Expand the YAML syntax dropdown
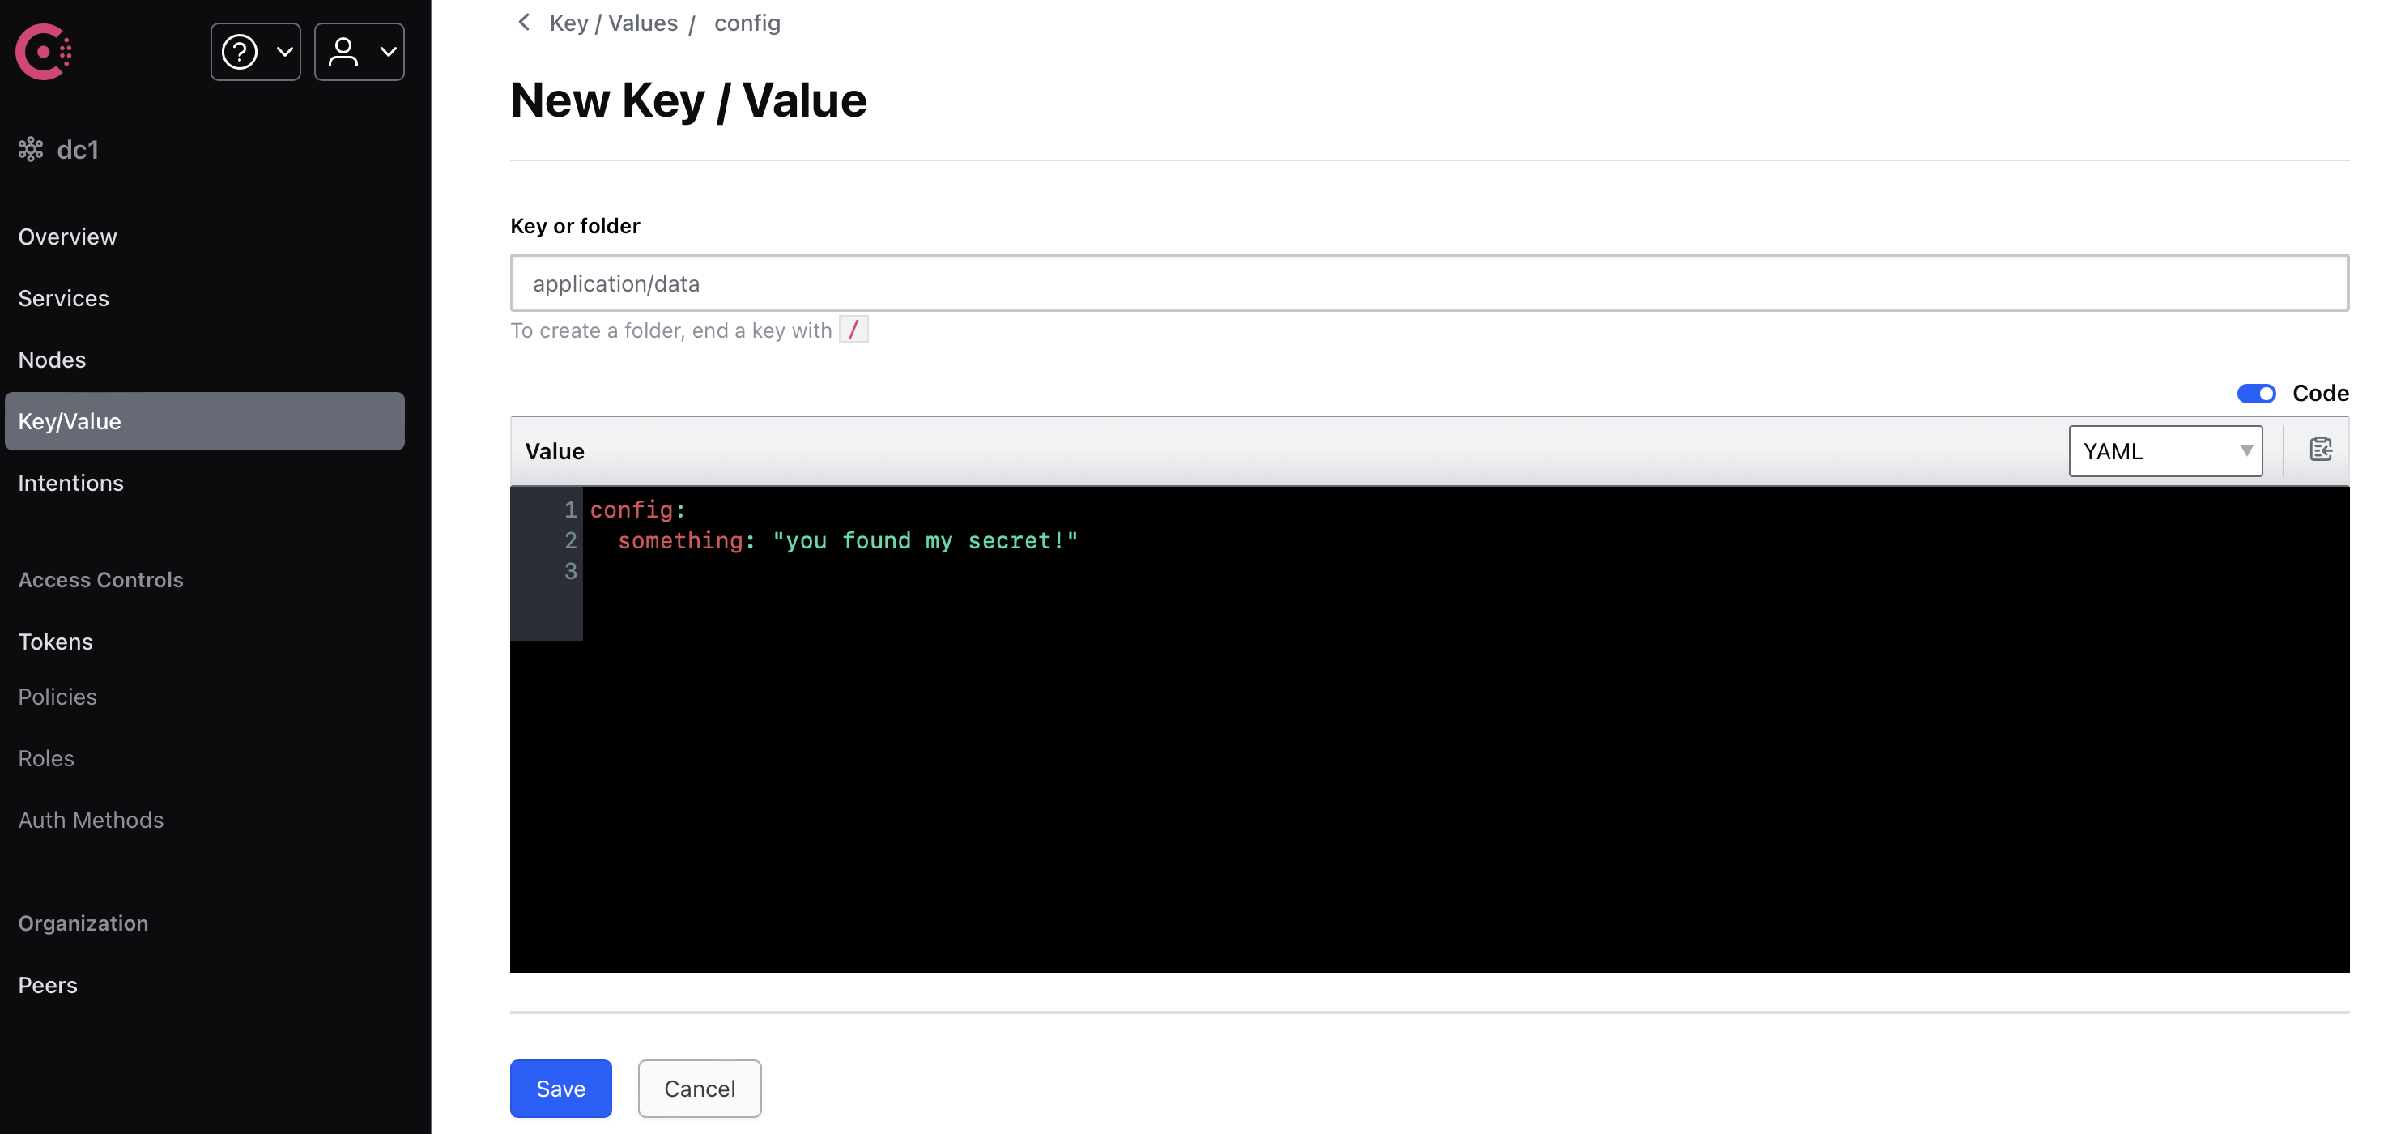The height and width of the screenshot is (1134, 2405). tap(2165, 451)
